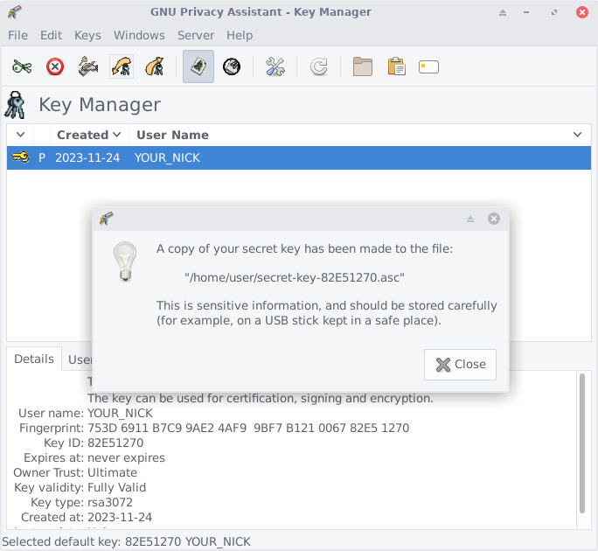Open Preferences via the wrench icon
Image resolution: width=598 pixels, height=551 pixels.
(x=275, y=66)
